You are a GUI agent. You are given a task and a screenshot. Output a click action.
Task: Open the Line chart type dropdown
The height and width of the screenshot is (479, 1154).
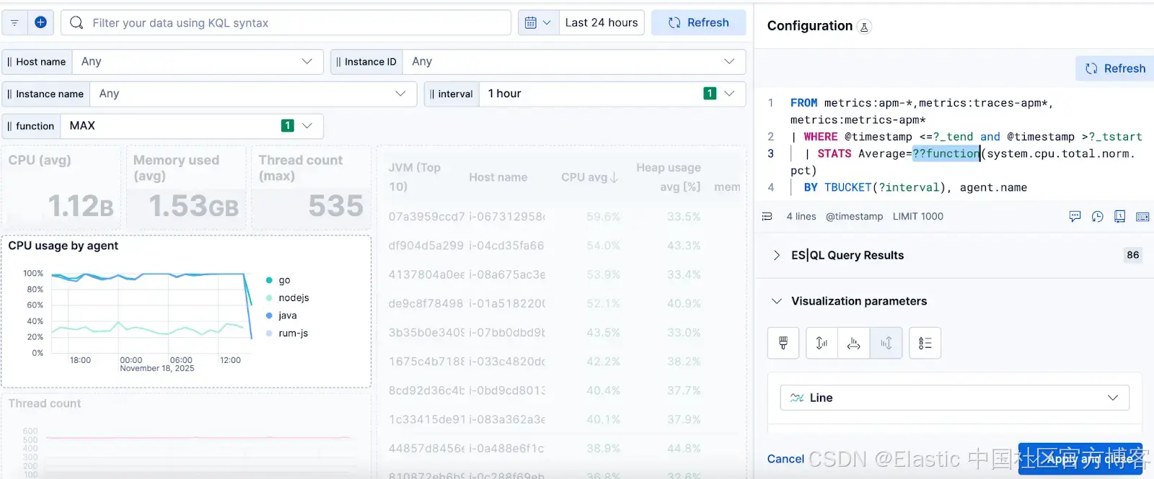[955, 398]
